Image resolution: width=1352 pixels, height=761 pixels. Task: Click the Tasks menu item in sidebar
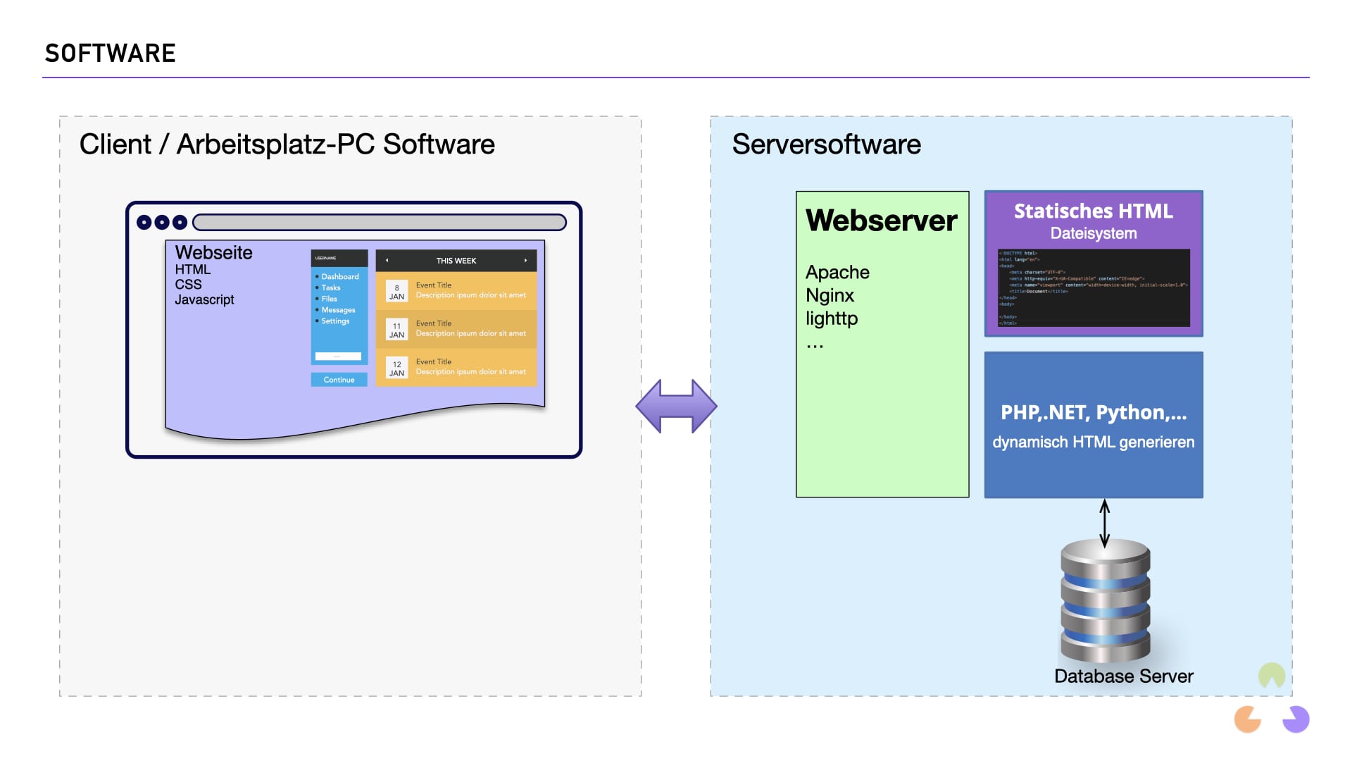[332, 290]
